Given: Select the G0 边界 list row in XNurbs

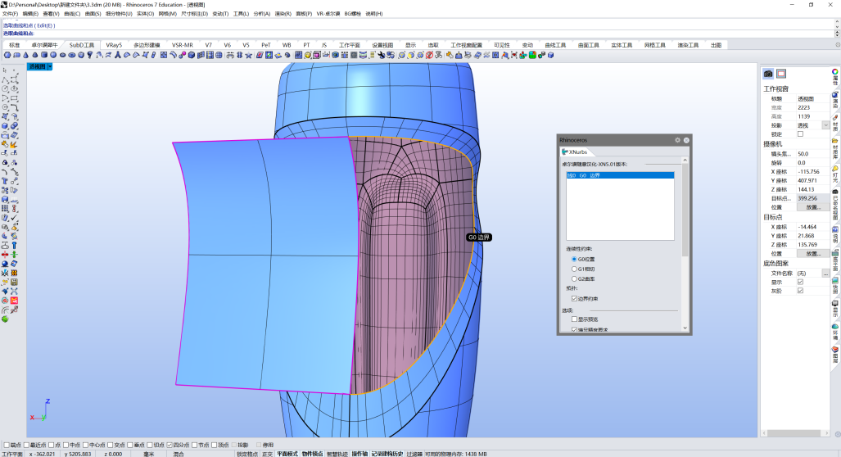Looking at the screenshot, I should (620, 175).
